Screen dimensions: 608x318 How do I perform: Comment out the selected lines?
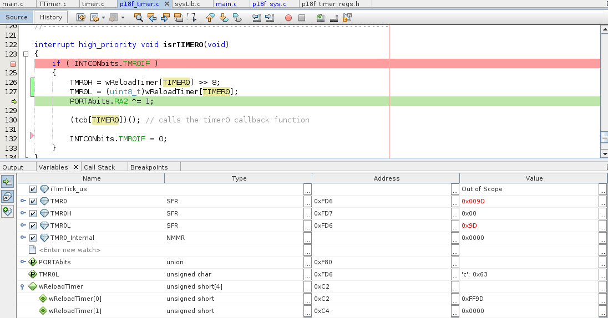(320, 17)
